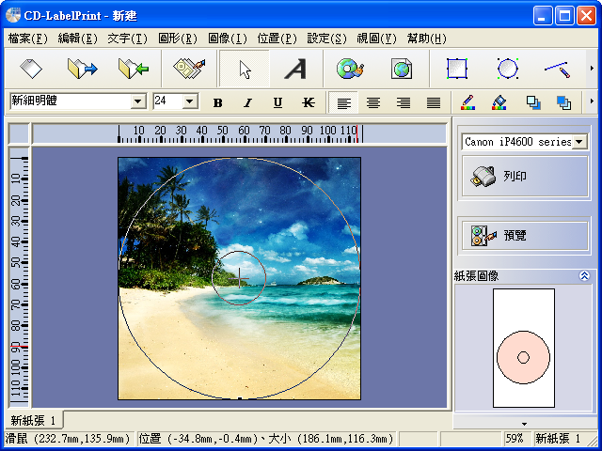The width and height of the screenshot is (602, 451).
Task: Align text center
Action: point(373,102)
